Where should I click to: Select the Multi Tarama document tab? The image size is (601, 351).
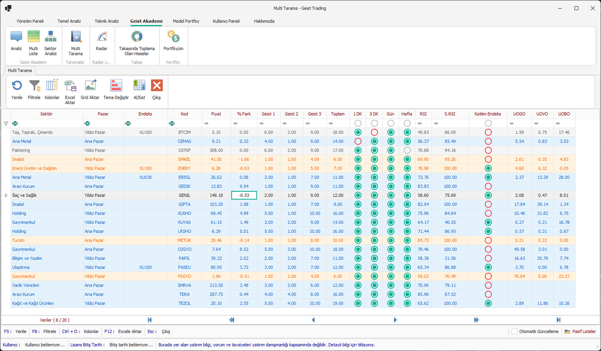[20, 71]
